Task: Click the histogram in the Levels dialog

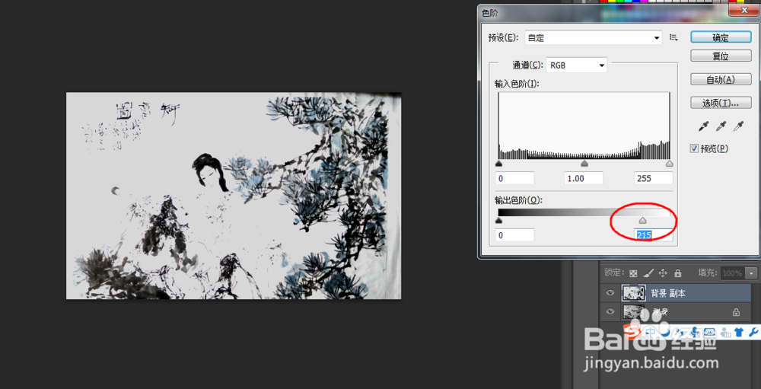Action: [584, 126]
